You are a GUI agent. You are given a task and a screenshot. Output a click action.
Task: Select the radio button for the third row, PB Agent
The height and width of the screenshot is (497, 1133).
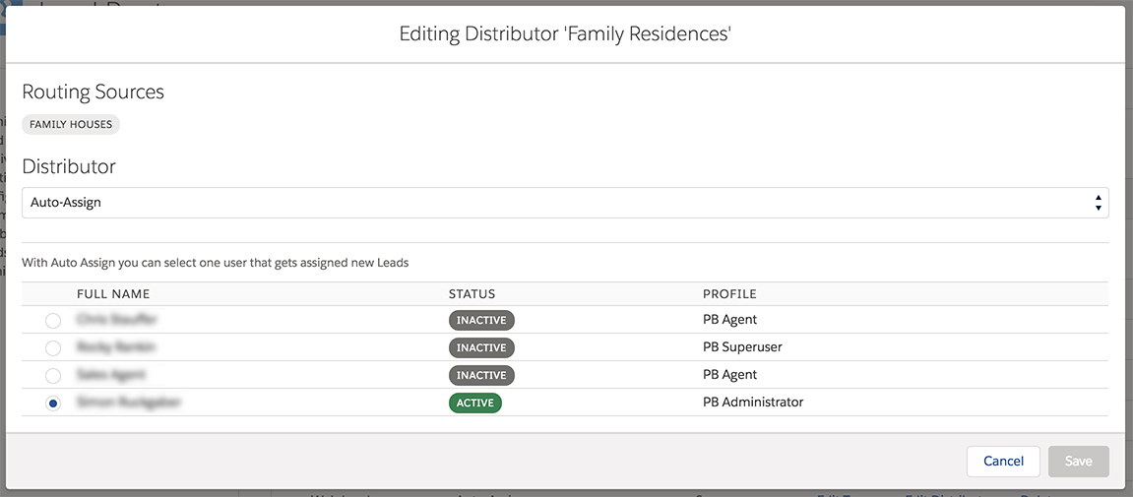(x=53, y=376)
